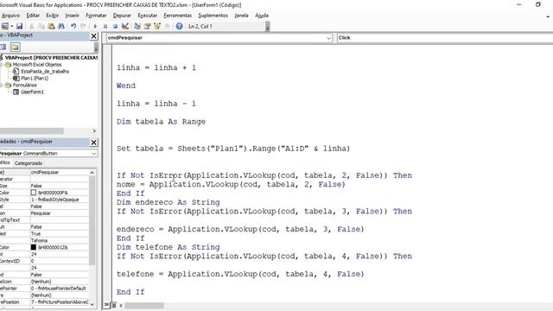Open Find with the binoculars icon
The height and width of the screenshot is (311, 553).
tap(61, 26)
